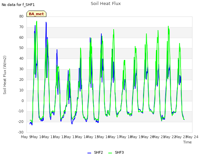Click the Time x-axis label

(187, 142)
